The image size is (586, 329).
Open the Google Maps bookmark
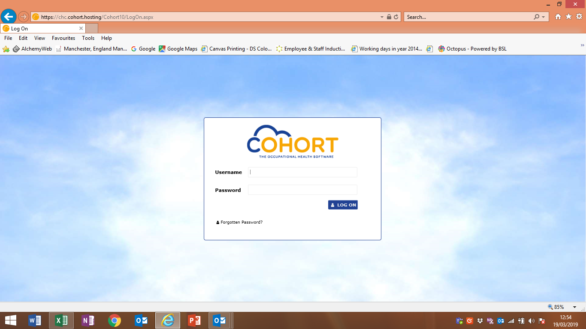click(x=178, y=49)
